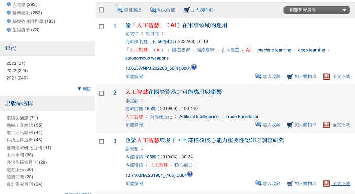Click keyword autonomous weapons
Image resolution: width=355 pixels, height=194 pixels.
[x=147, y=58]
